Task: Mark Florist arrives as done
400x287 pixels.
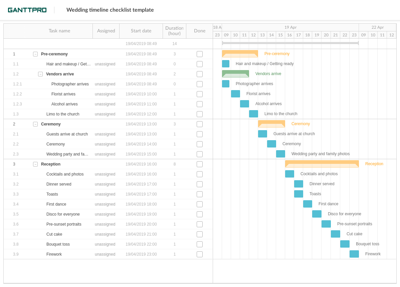Action: [199, 94]
